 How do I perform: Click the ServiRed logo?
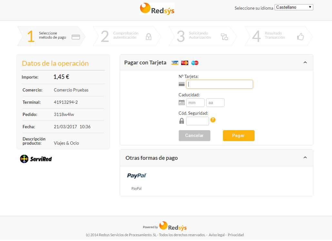[35, 158]
